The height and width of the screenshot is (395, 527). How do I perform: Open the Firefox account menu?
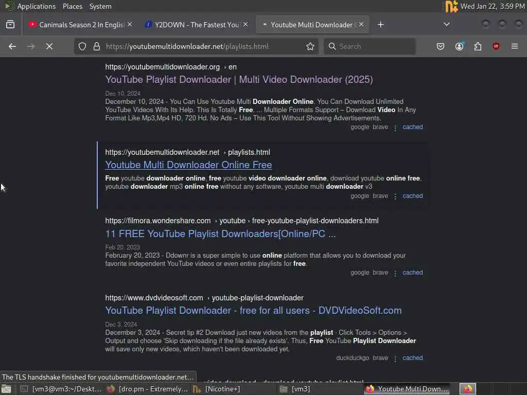pyautogui.click(x=459, y=46)
